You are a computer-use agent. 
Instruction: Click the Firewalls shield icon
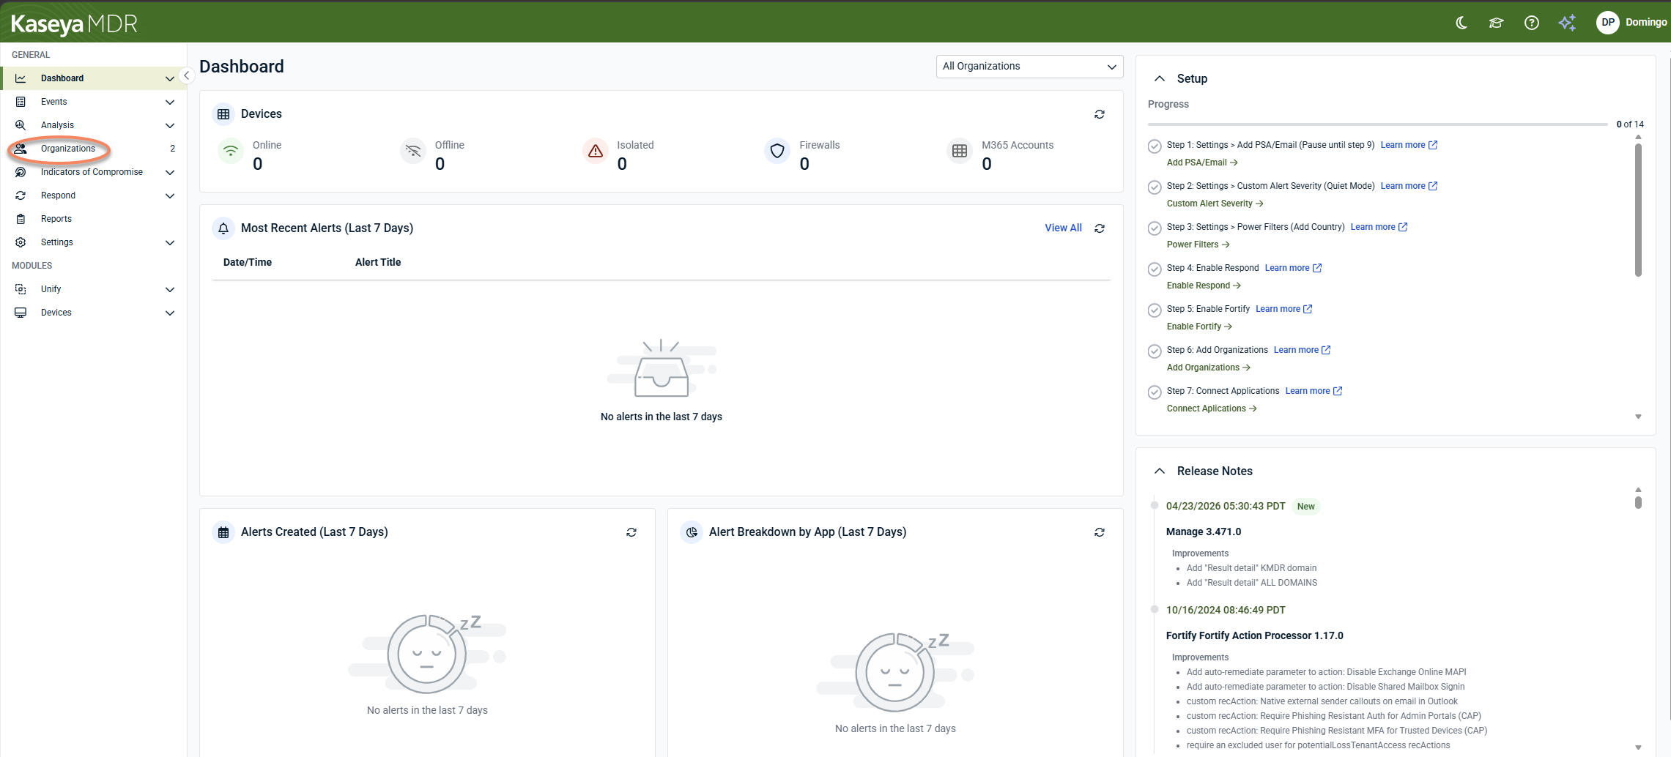click(x=777, y=151)
